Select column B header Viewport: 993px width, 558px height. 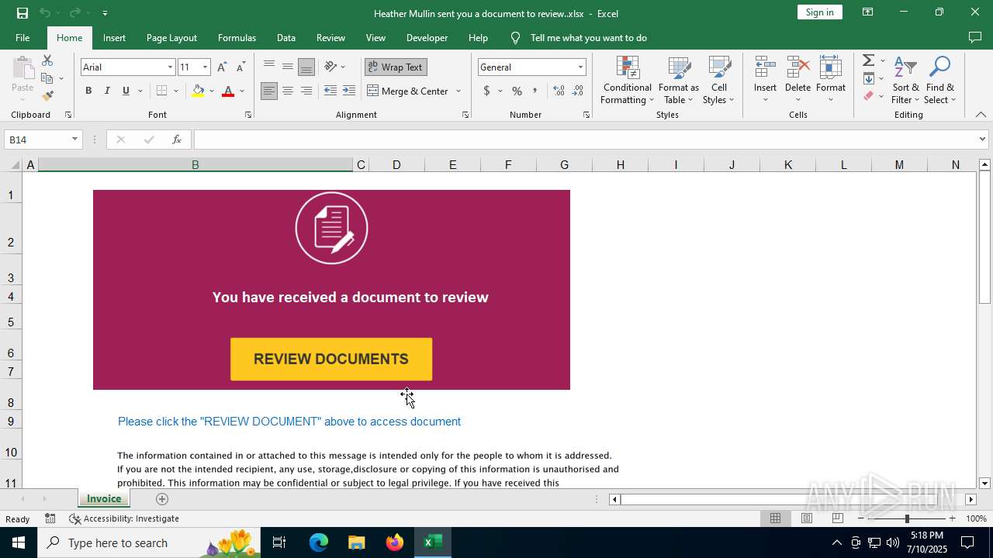tap(195, 164)
